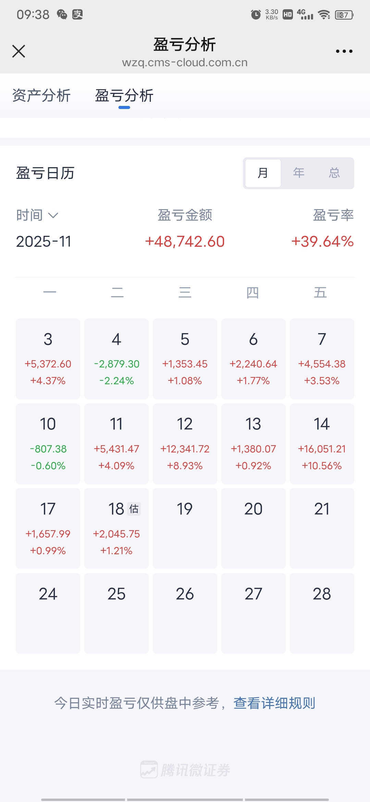Open the three-dot more options menu

(x=344, y=51)
